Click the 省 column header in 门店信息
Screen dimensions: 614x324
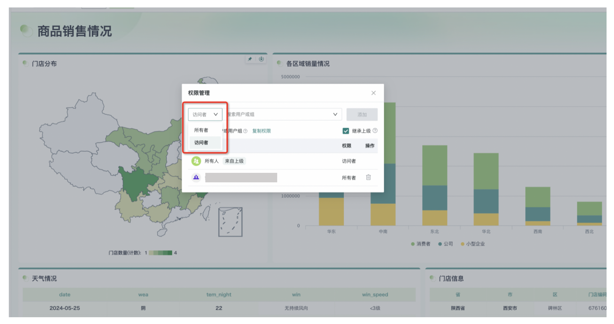pyautogui.click(x=458, y=295)
